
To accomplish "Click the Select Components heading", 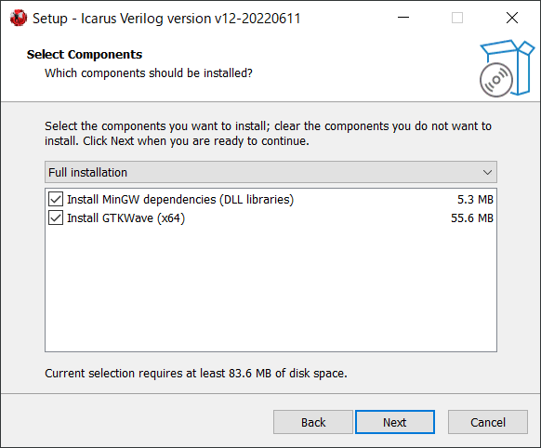I will (x=85, y=55).
